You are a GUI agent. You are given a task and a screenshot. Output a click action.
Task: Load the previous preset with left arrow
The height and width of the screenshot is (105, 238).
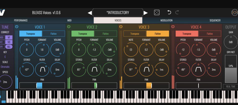coord(90,13)
